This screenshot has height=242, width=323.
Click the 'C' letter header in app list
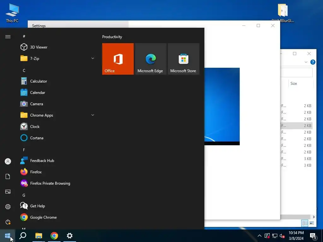24,70
